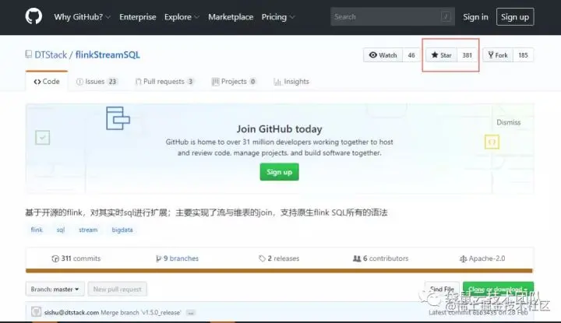Click New pull request button

(118, 289)
